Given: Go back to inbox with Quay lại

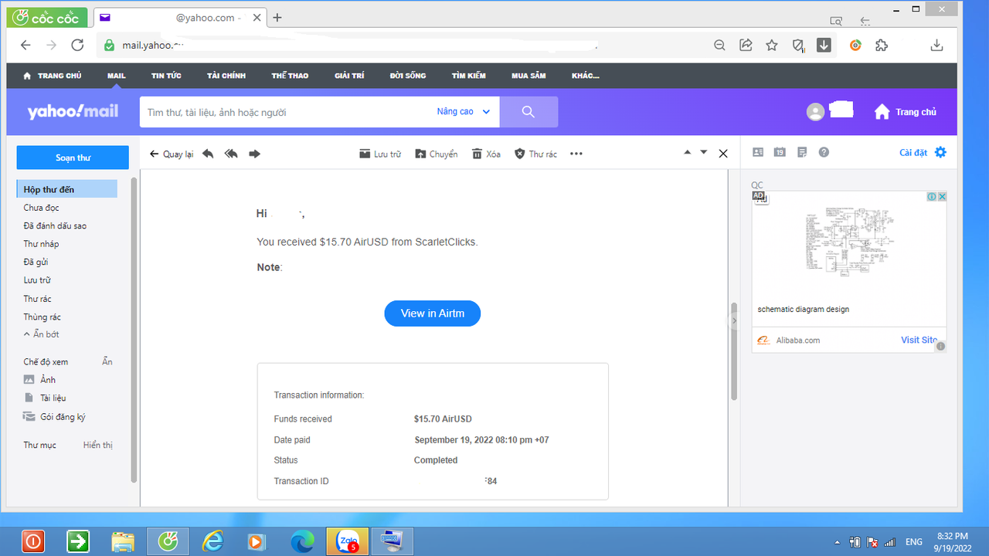Looking at the screenshot, I should coord(172,154).
